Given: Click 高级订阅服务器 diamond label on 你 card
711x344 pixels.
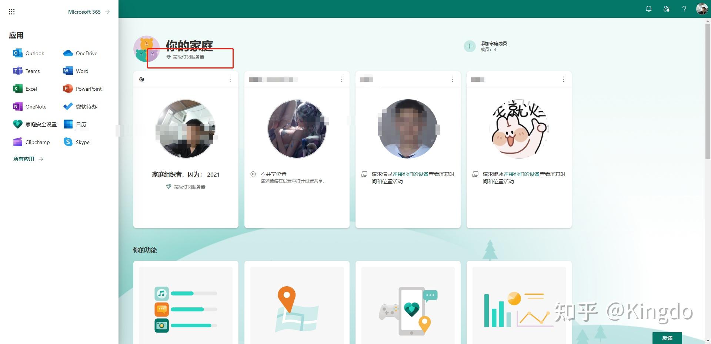Looking at the screenshot, I should (x=186, y=187).
